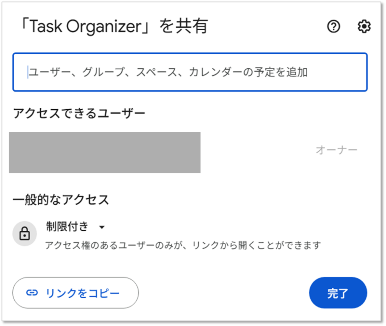Select the redacted owner user row
The width and height of the screenshot is (386, 326).
tap(104, 152)
